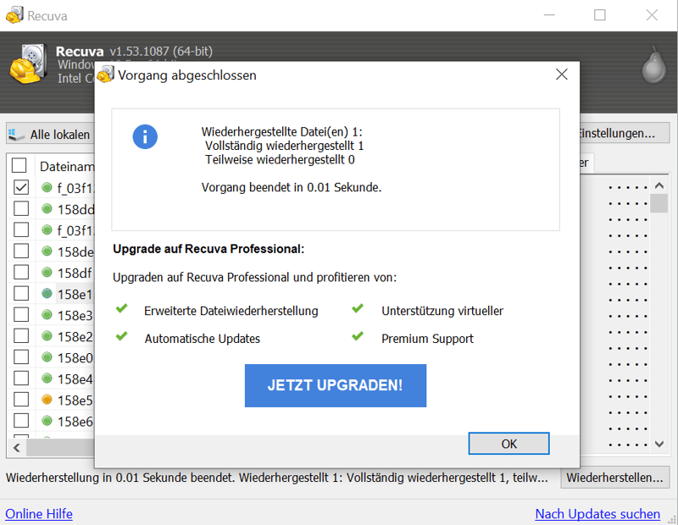Click the Vorgang beendet in 0.01 Sekunde text
Image resolution: width=678 pixels, height=525 pixels.
coord(292,187)
